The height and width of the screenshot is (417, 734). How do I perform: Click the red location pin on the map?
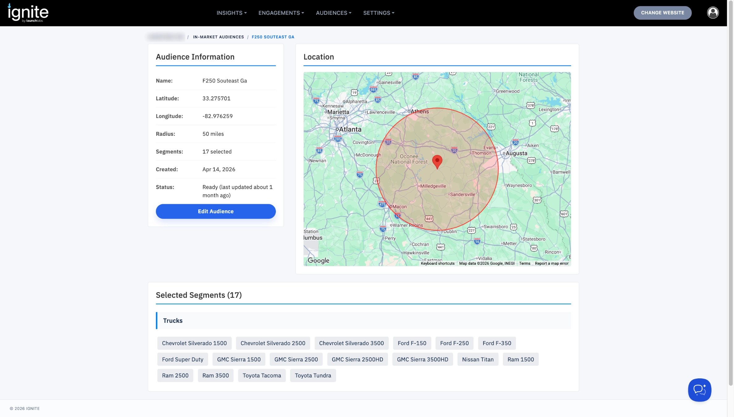(x=437, y=162)
